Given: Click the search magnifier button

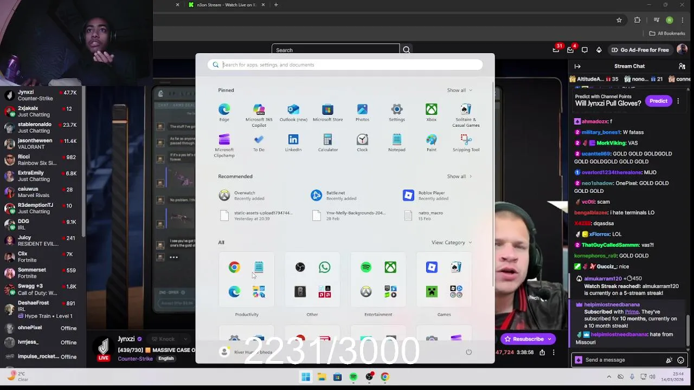Looking at the screenshot, I should click(x=406, y=50).
